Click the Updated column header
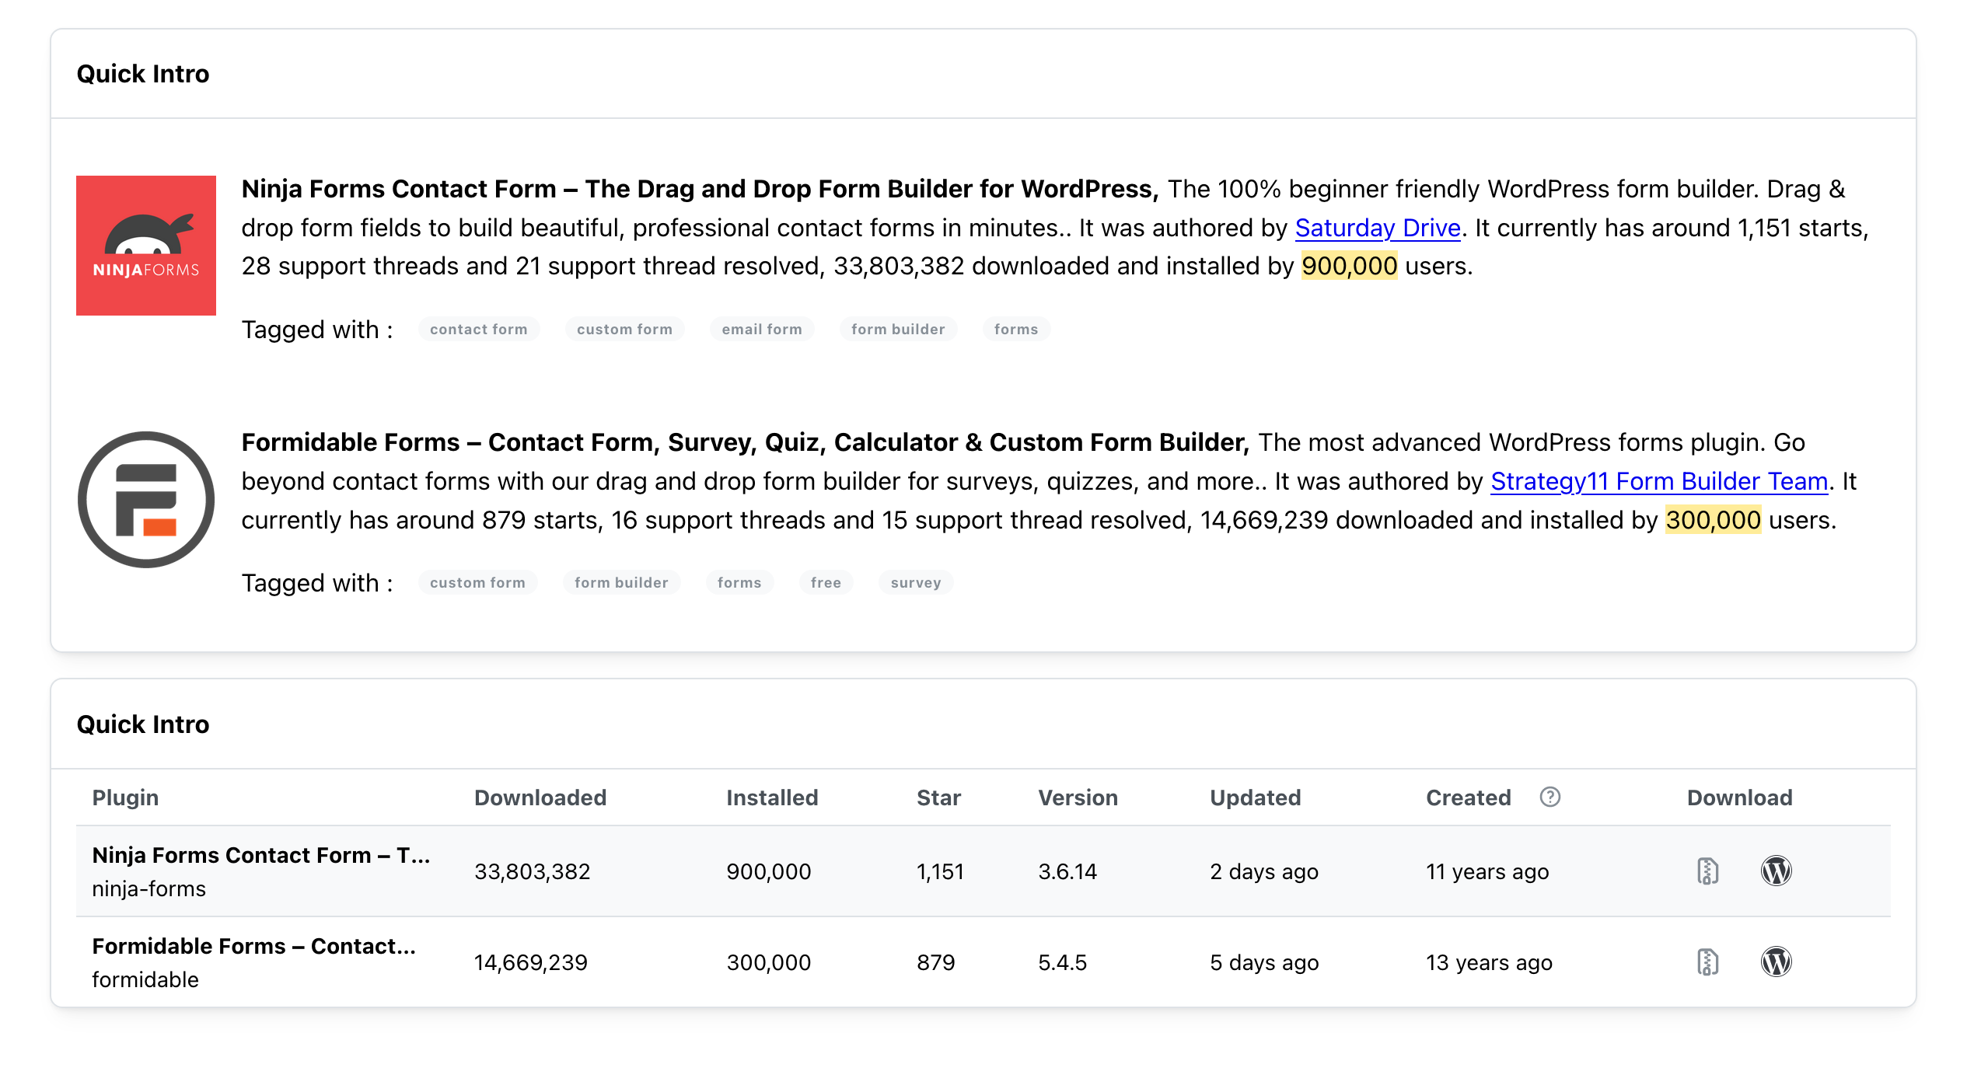This screenshot has width=1967, height=1068. pyautogui.click(x=1255, y=798)
